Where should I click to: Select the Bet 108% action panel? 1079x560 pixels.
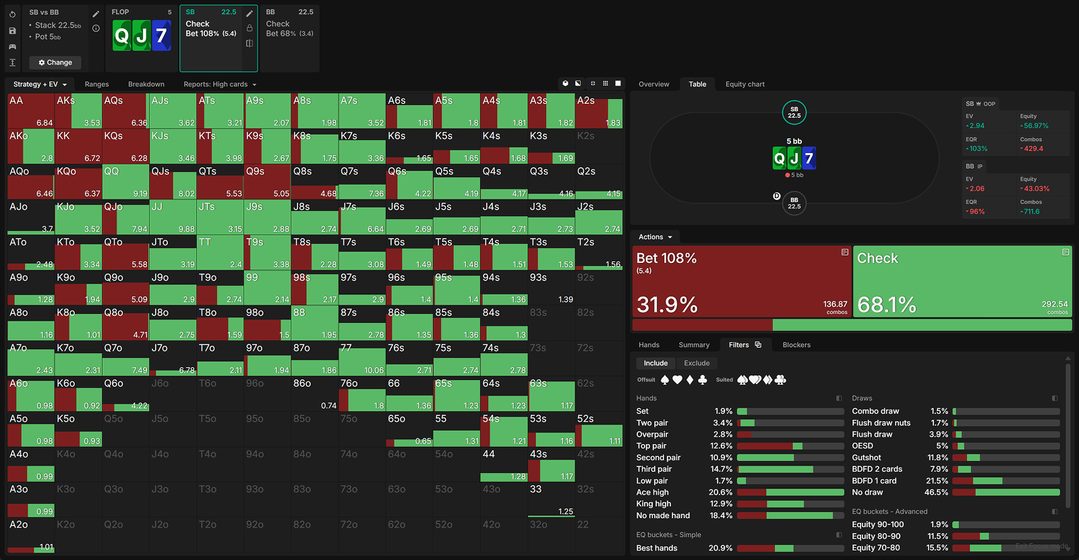coord(742,281)
